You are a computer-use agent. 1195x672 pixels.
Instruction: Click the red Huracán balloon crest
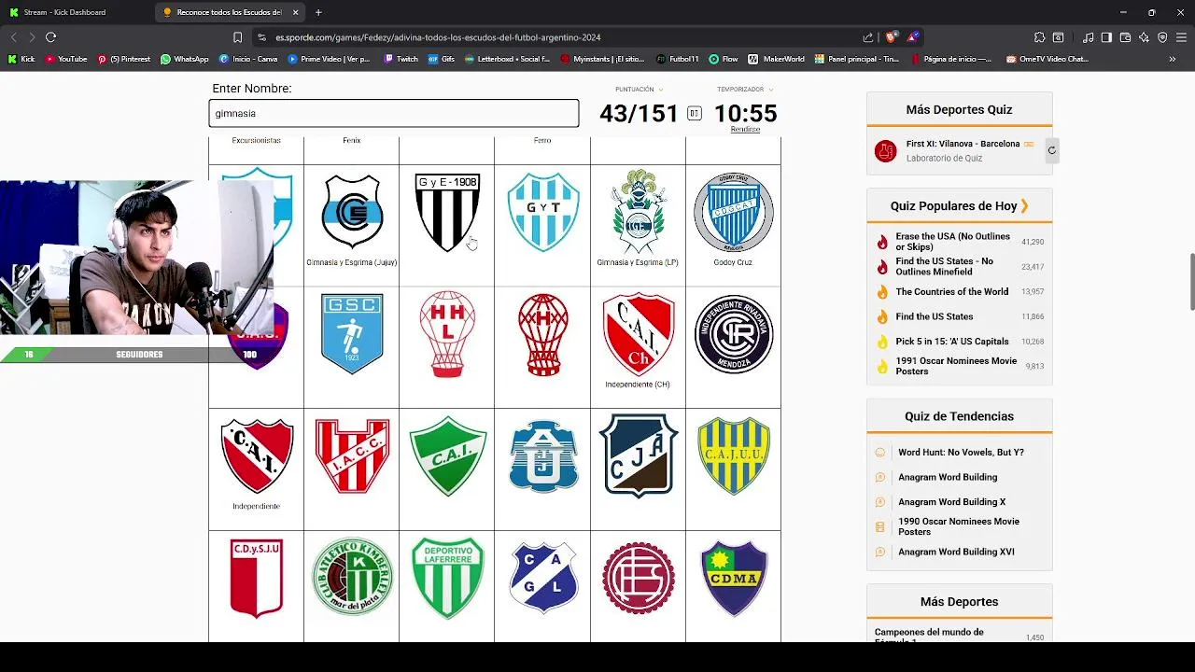(543, 334)
